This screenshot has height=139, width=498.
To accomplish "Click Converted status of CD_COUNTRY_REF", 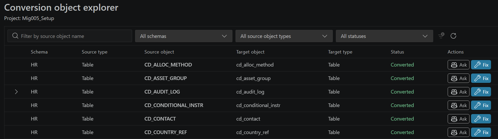I will click(x=402, y=132).
